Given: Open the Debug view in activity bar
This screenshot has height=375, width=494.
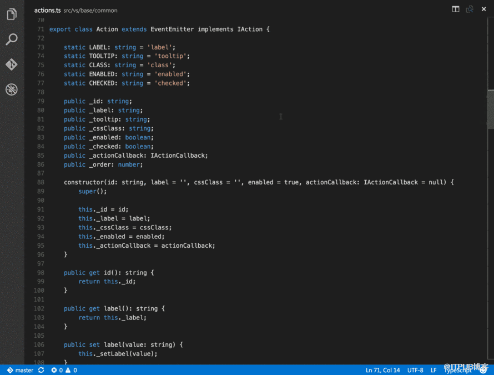Looking at the screenshot, I should 12,89.
